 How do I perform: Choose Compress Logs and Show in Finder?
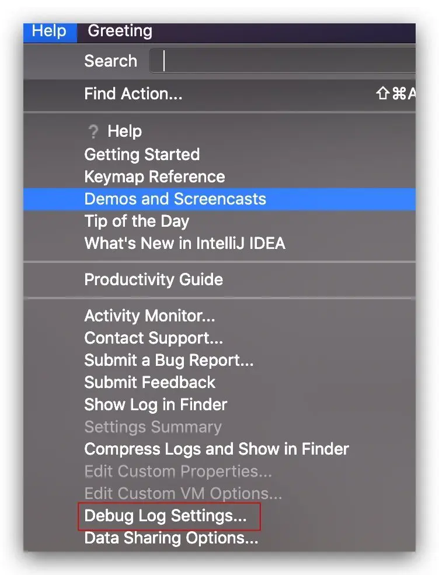[x=217, y=449]
